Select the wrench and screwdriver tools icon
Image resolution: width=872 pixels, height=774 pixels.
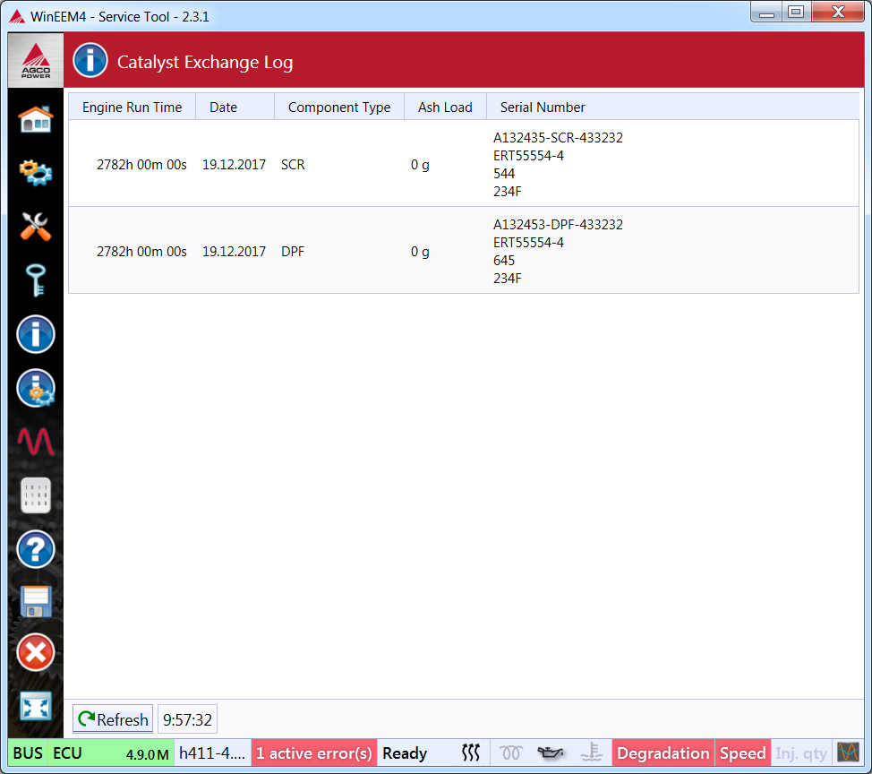[36, 226]
